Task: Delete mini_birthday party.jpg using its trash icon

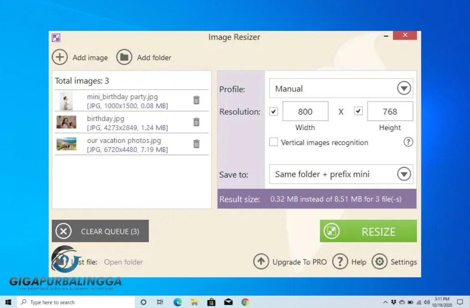Action: [196, 100]
